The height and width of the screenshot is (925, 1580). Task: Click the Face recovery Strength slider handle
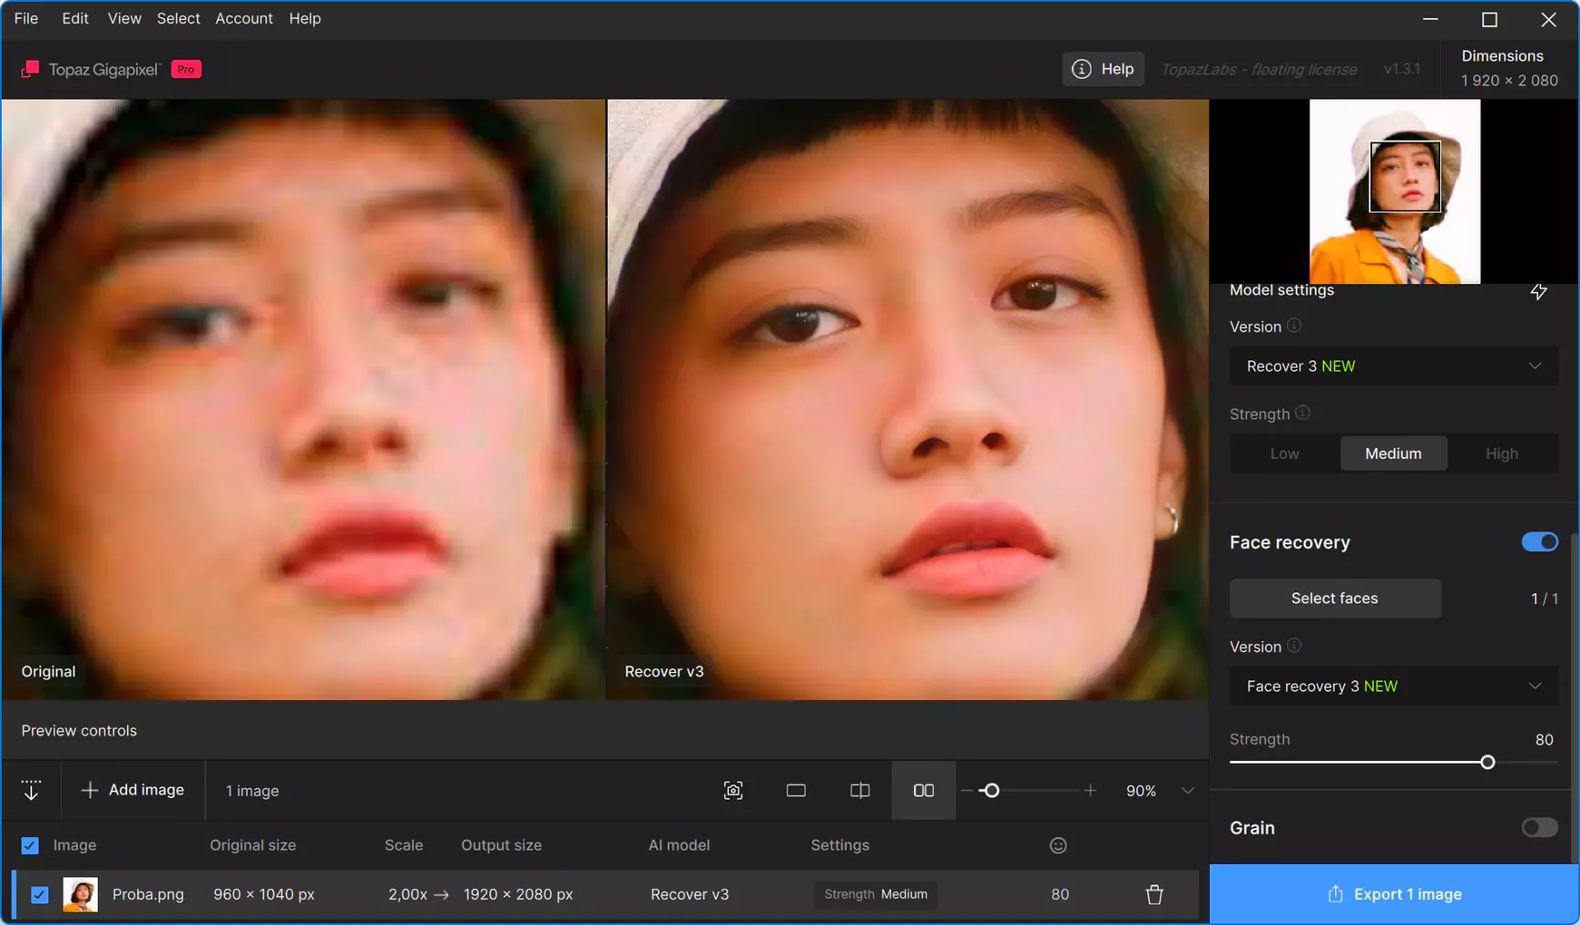pyautogui.click(x=1487, y=763)
